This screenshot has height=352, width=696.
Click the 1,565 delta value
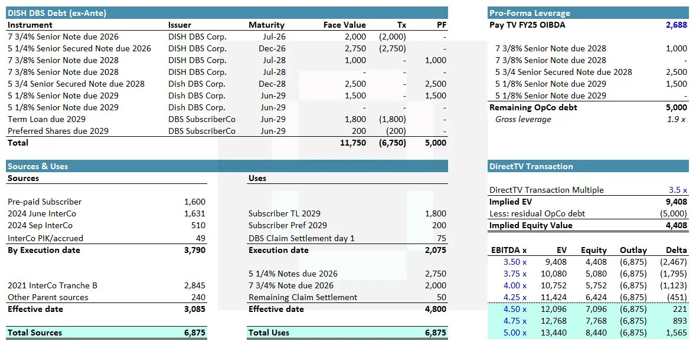point(677,333)
